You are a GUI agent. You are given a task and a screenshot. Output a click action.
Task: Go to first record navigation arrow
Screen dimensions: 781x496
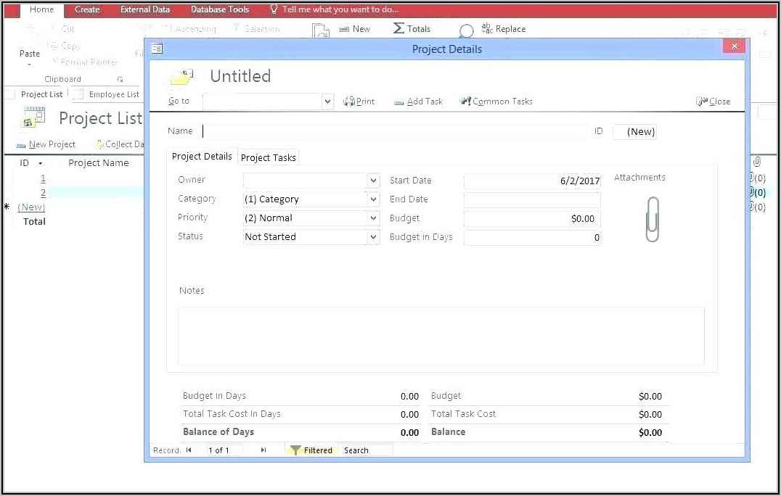189,450
